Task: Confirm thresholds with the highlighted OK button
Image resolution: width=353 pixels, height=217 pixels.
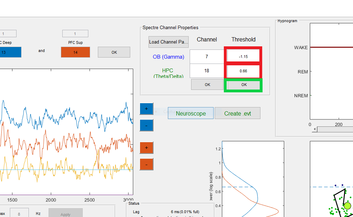Action: tap(243, 84)
